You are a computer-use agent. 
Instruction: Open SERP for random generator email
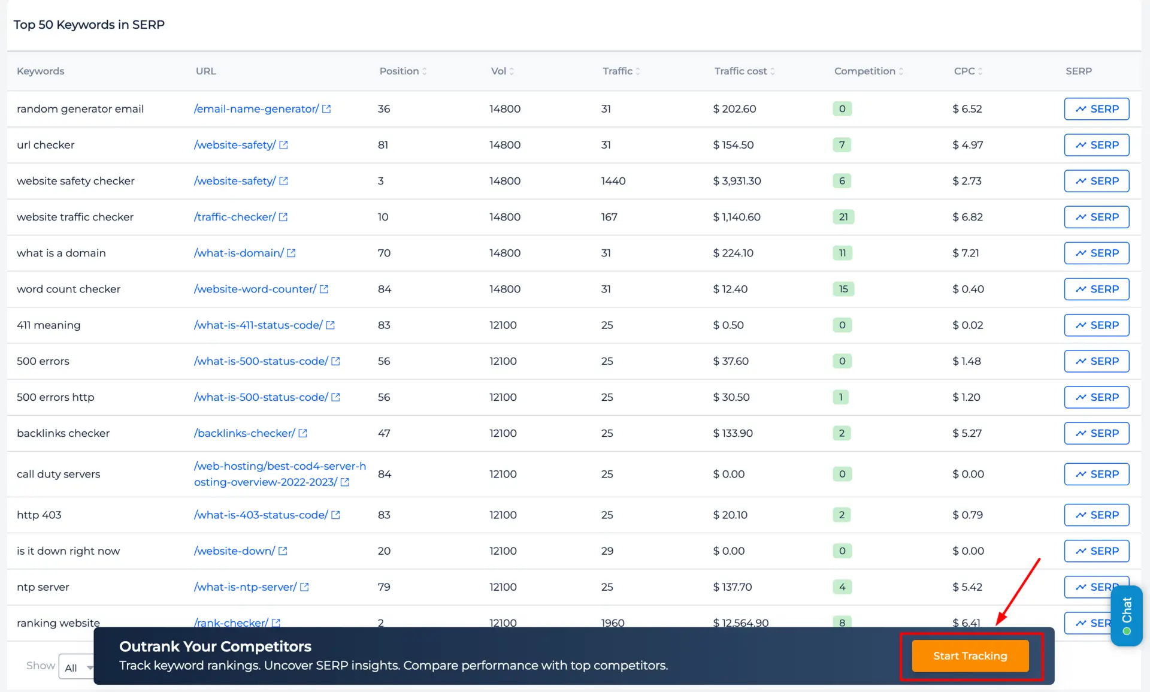point(1097,109)
